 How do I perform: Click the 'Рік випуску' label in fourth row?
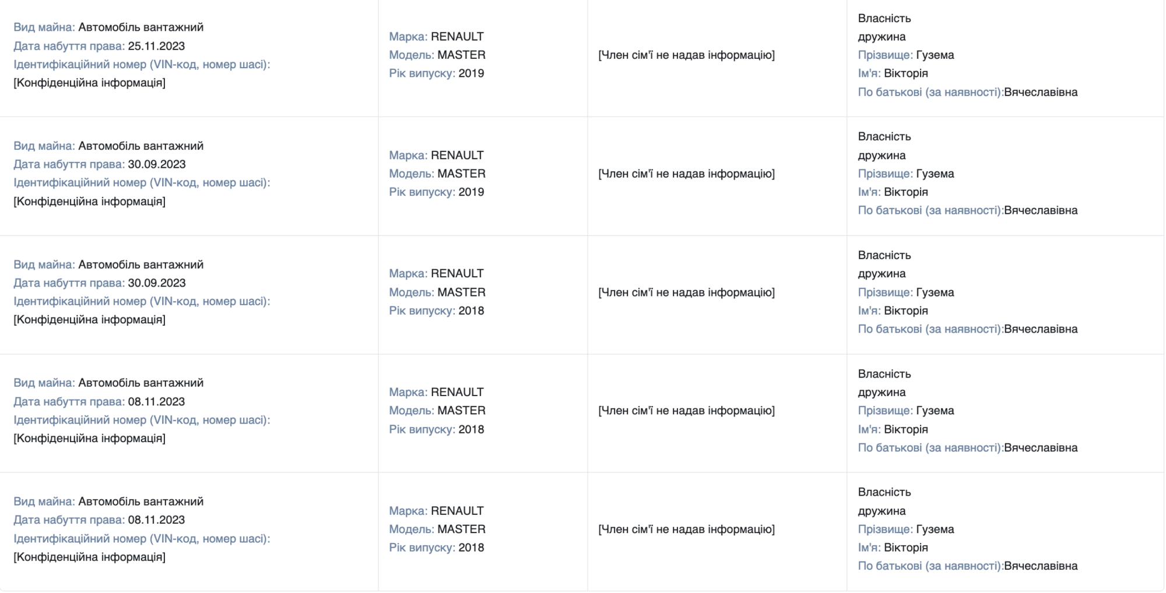(x=422, y=429)
